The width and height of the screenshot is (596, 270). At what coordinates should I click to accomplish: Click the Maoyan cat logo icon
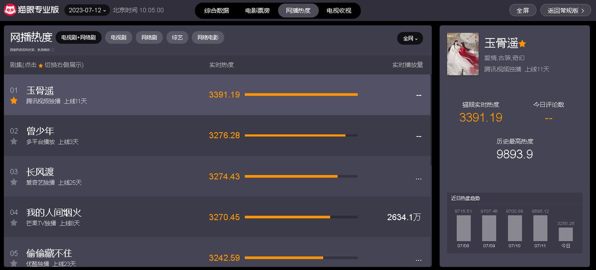(10, 10)
